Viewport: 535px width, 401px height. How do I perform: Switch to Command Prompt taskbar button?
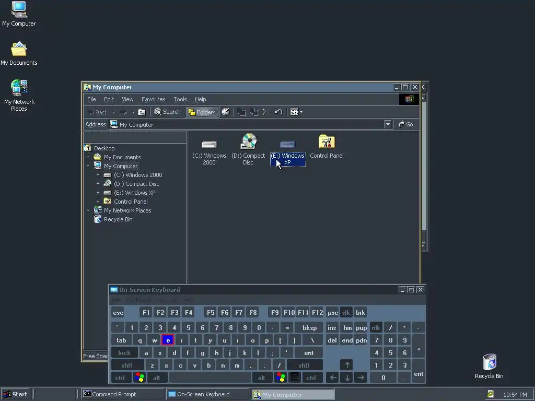123,394
